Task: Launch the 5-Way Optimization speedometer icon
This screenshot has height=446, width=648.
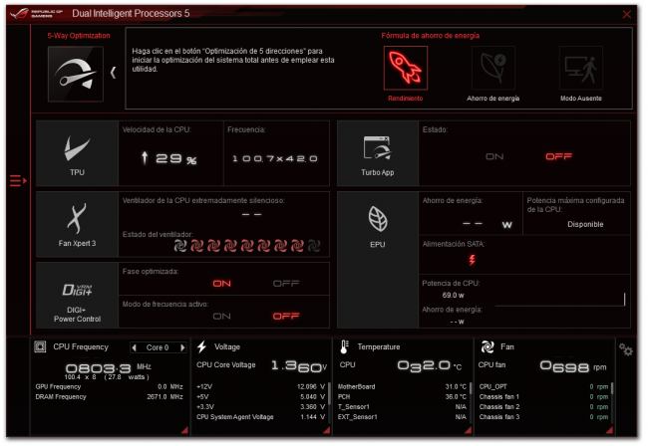Action: click(76, 74)
